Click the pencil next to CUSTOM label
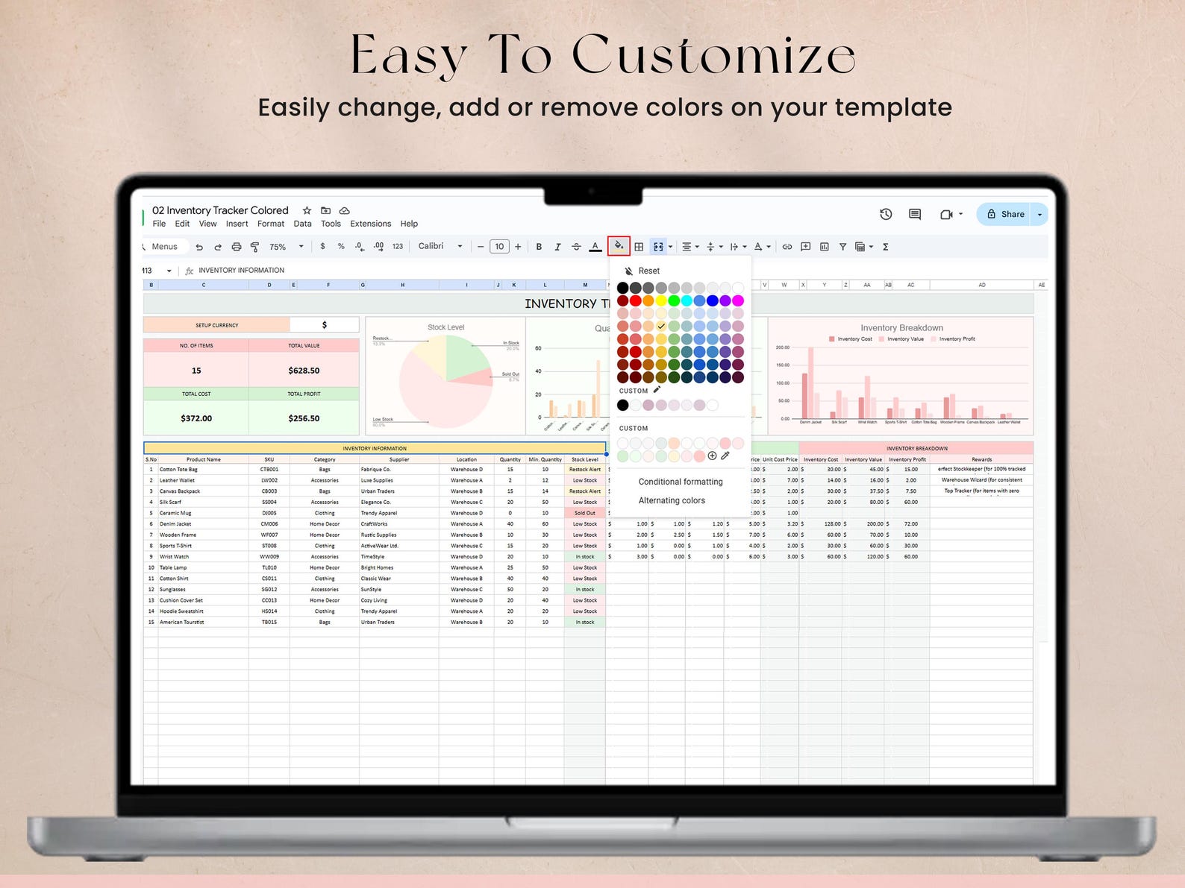 click(x=657, y=390)
